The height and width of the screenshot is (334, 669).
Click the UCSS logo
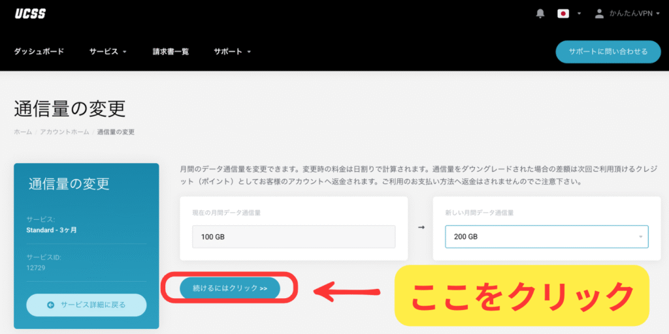pyautogui.click(x=30, y=14)
